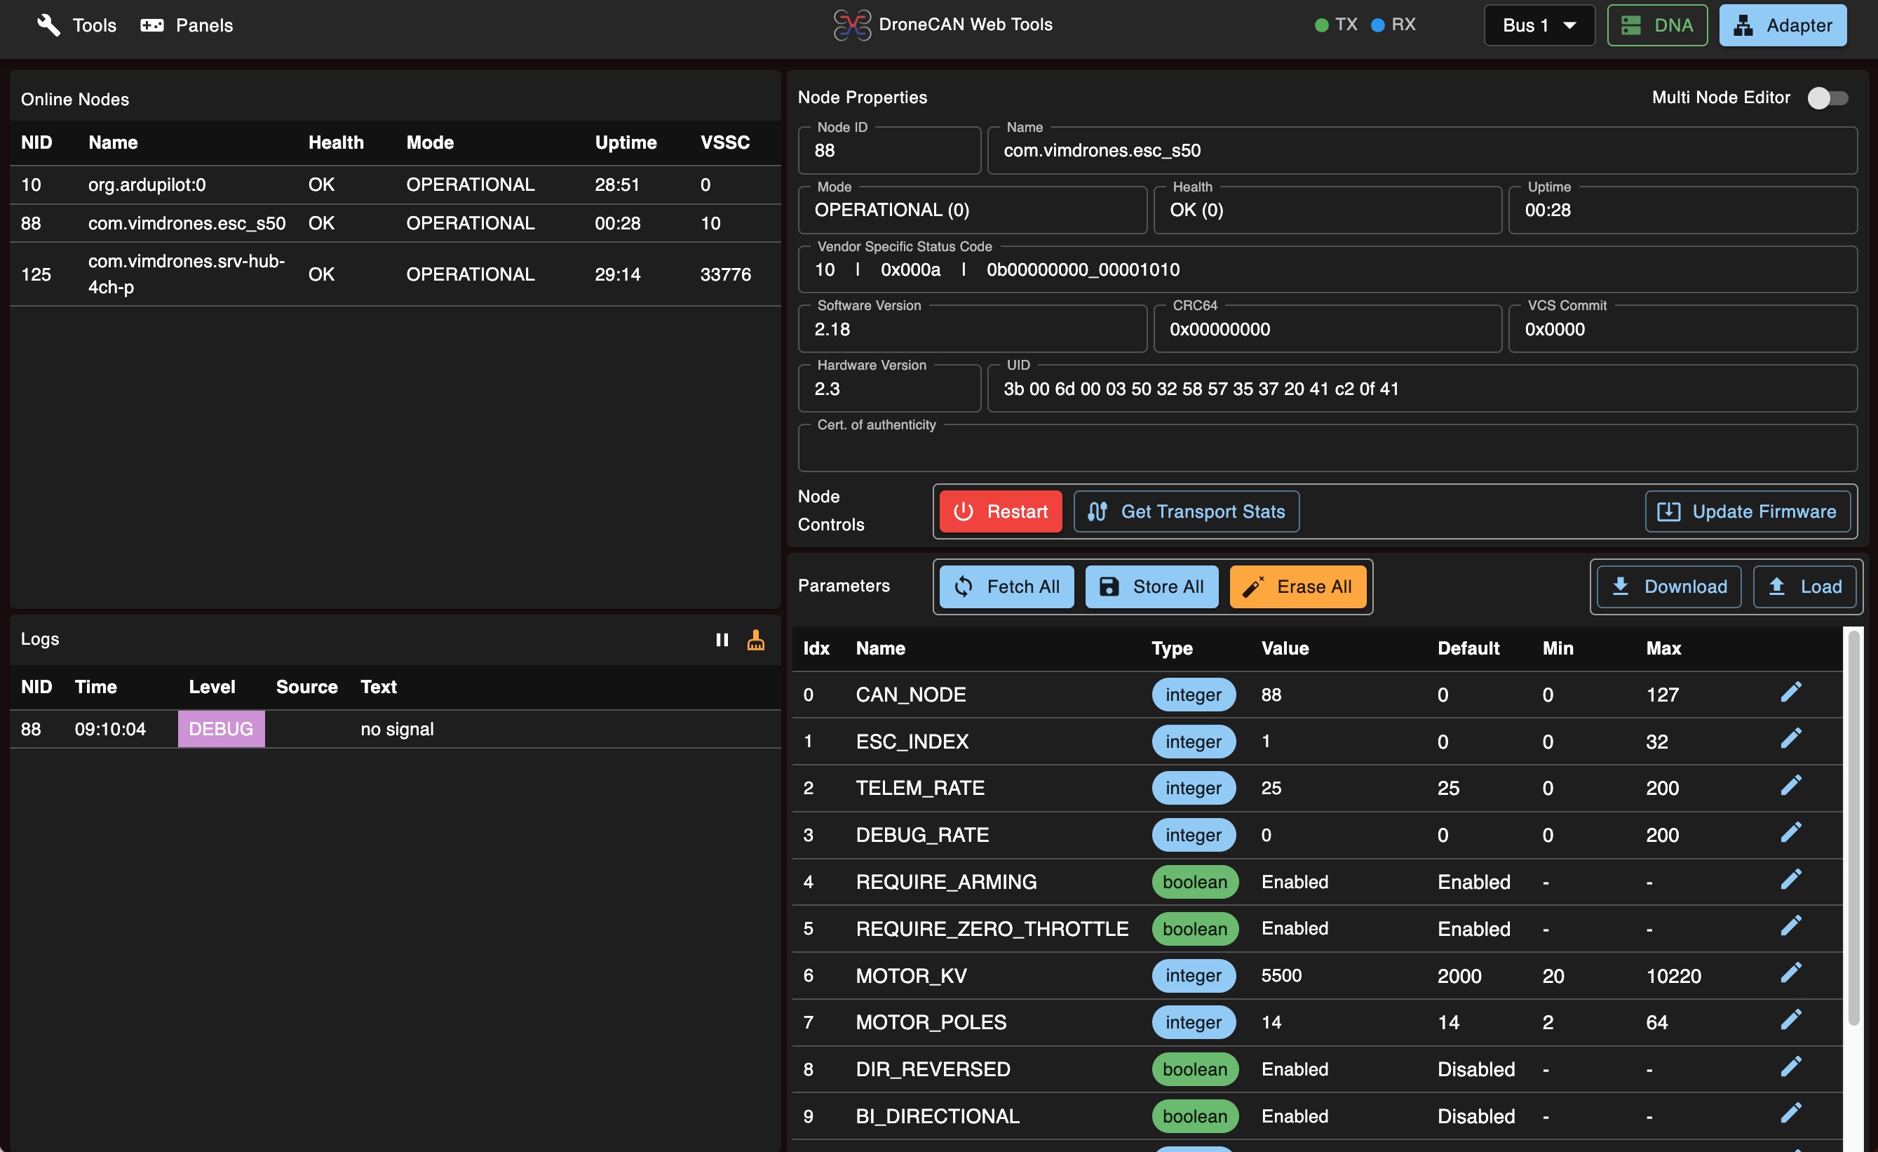
Task: Edit the CAN_NODE parameter pencil icon
Action: tap(1790, 692)
